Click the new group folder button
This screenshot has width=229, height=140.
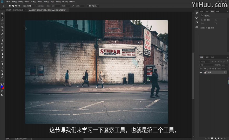[218, 138]
